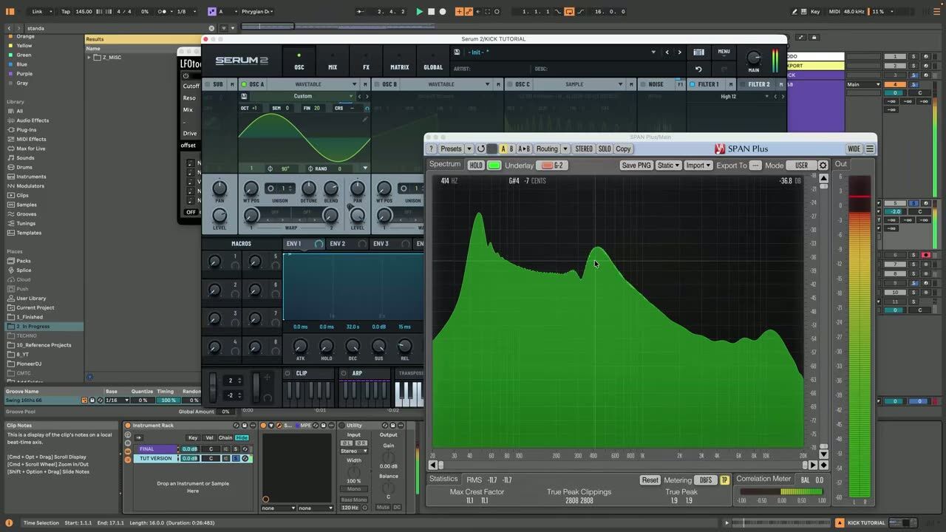Screen dimensions: 946x532
Task: Arm the transport record button
Action: tap(443, 11)
